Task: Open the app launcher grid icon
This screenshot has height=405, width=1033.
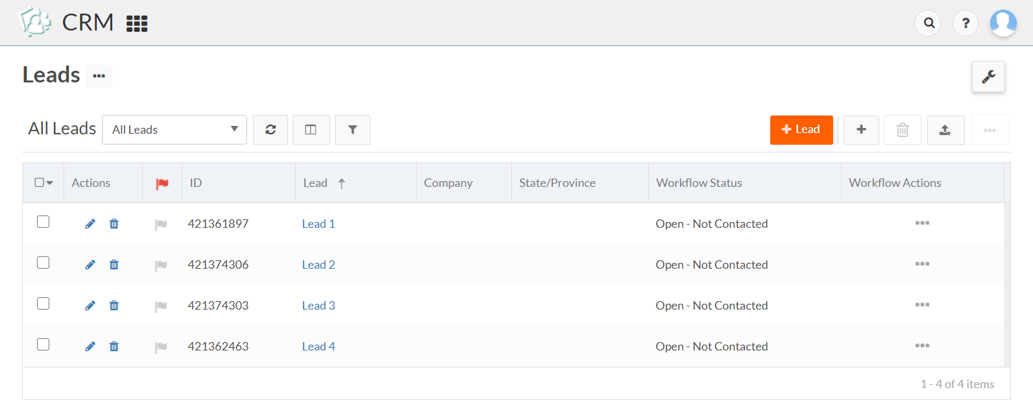Action: (137, 24)
